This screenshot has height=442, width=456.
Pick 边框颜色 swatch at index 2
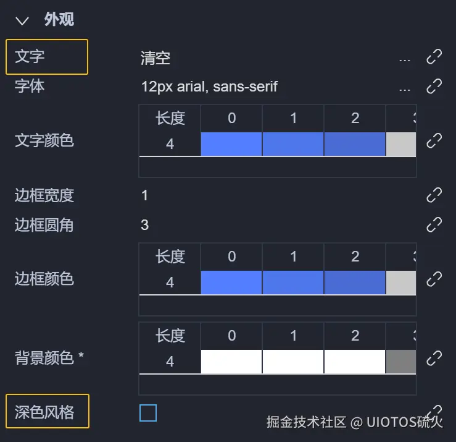pyautogui.click(x=355, y=282)
